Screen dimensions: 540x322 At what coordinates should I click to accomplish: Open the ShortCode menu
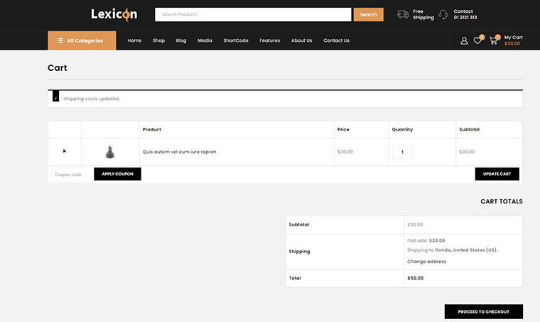point(235,40)
